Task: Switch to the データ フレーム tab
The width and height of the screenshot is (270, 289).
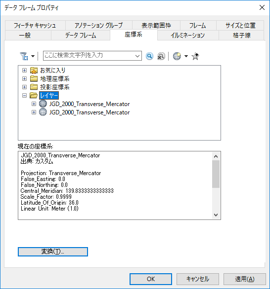Action: [81, 35]
